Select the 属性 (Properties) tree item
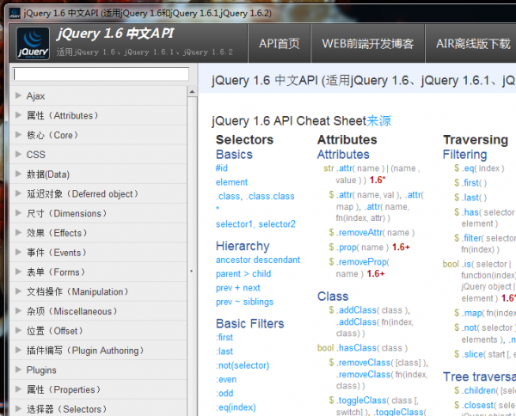 (x=98, y=389)
